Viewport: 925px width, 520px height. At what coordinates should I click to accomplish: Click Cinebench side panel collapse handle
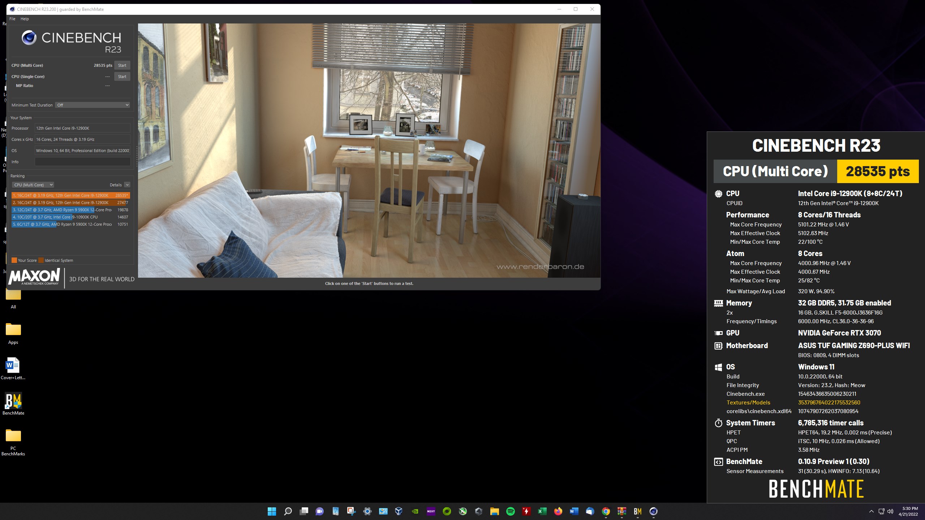[137, 156]
